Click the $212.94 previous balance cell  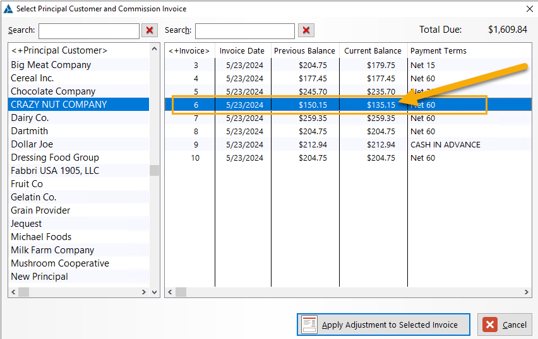313,144
